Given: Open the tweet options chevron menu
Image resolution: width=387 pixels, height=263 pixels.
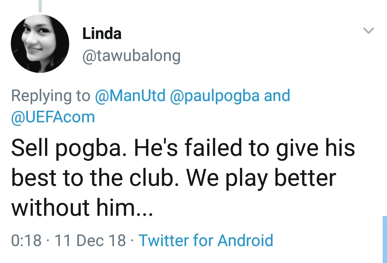Looking at the screenshot, I should [368, 31].
